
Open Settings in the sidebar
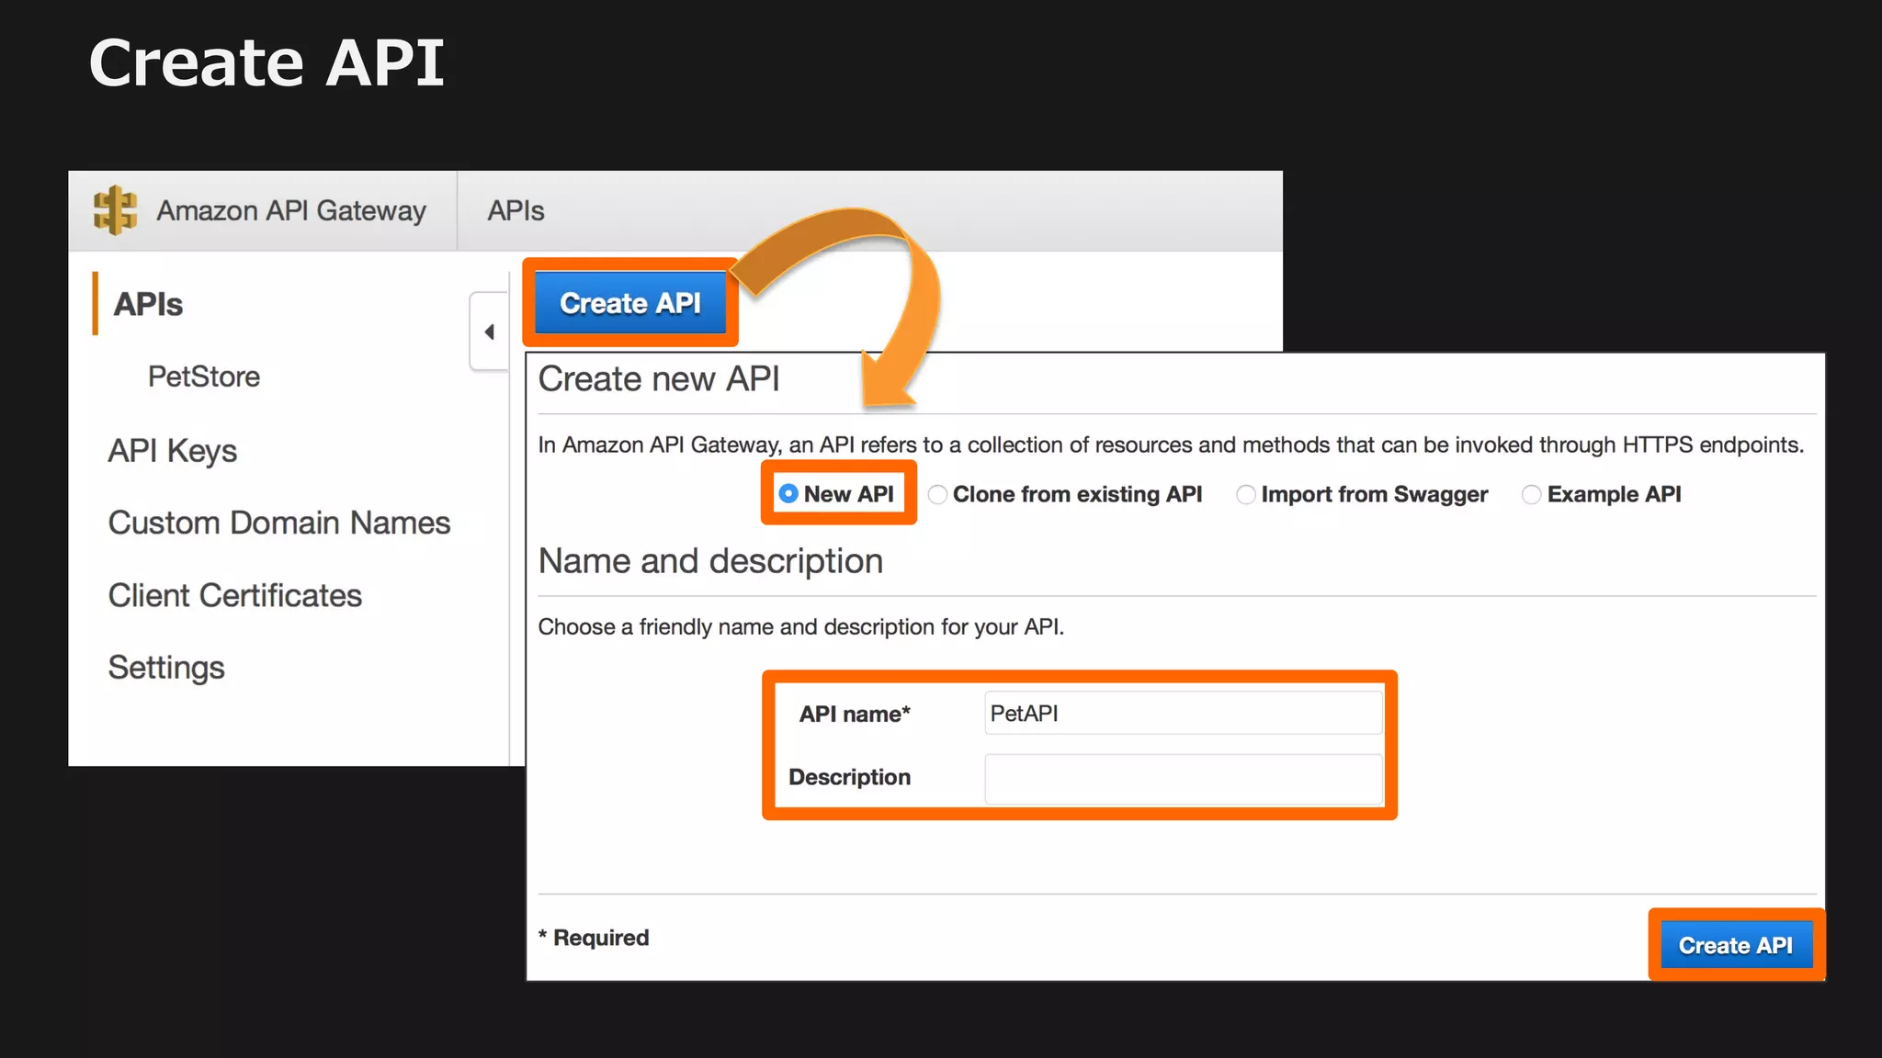(x=166, y=668)
